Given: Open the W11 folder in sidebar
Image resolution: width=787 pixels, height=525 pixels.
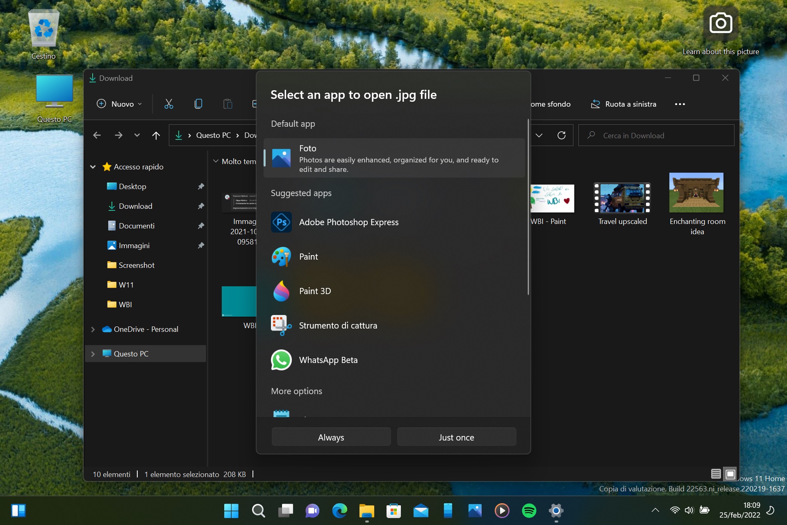Looking at the screenshot, I should coord(126,285).
